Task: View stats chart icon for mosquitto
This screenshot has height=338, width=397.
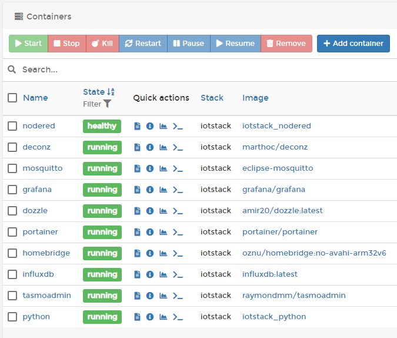Action: 163,168
